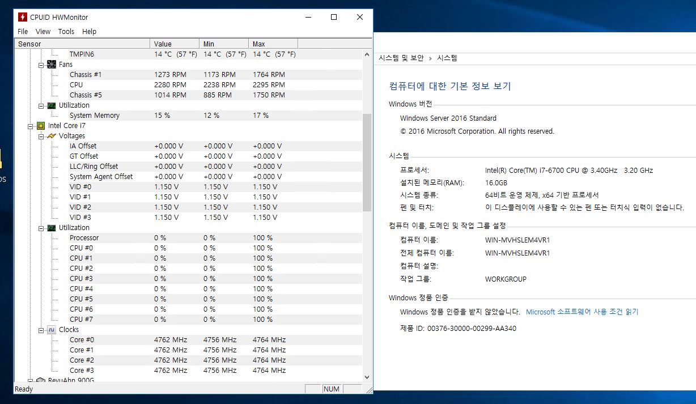The height and width of the screenshot is (404, 696).
Task: Click the breadcrumb item just left of the last one
Action: [x=401, y=58]
